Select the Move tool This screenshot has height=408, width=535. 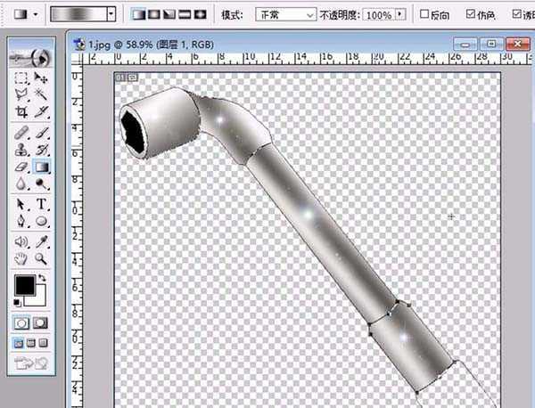point(41,79)
